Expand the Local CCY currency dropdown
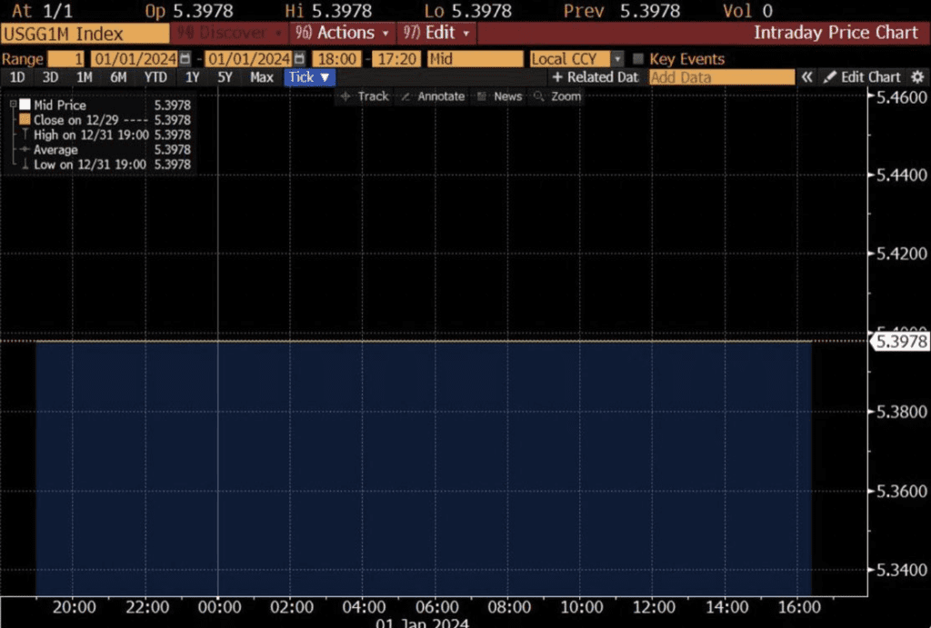931x628 pixels. (617, 59)
